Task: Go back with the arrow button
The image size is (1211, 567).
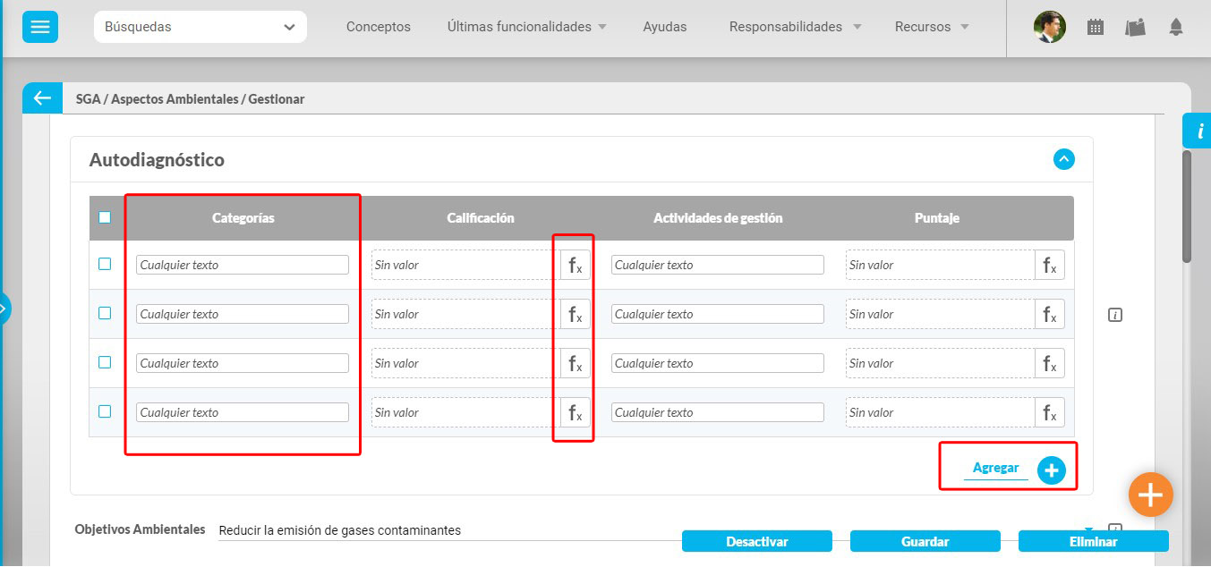Action: coord(42,98)
